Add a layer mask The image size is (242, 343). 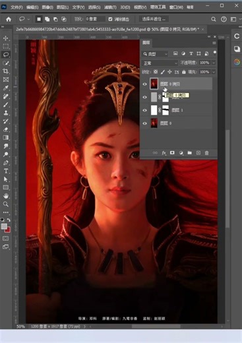172,153
